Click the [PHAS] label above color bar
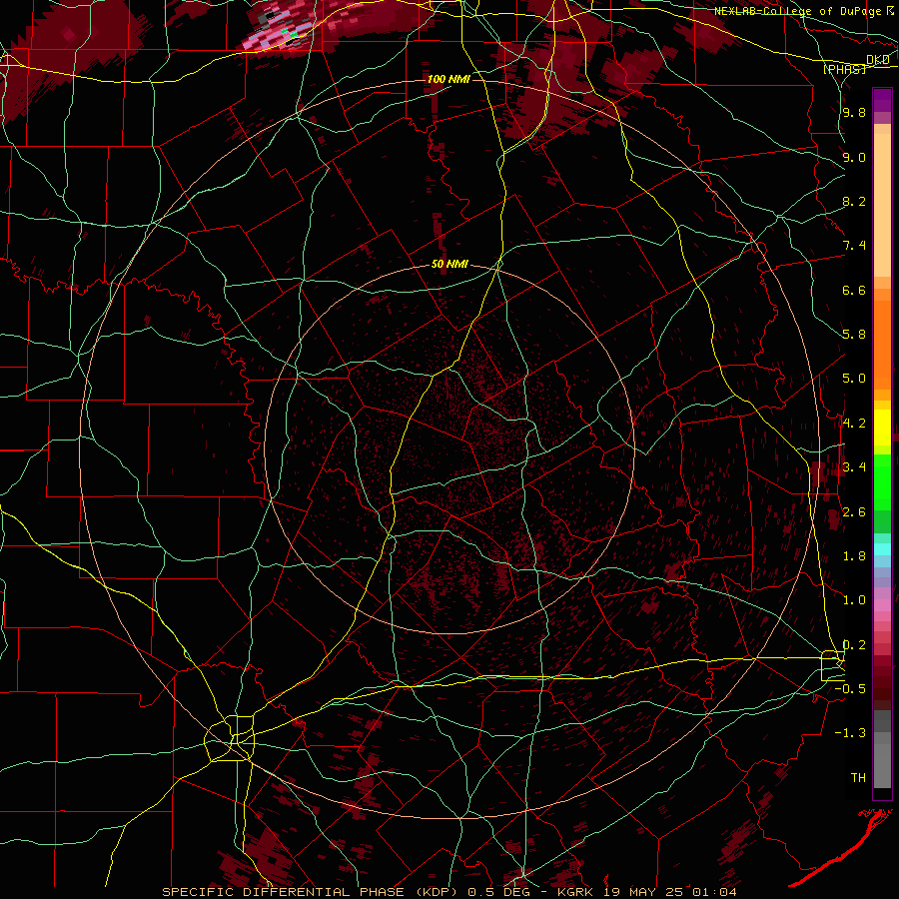The height and width of the screenshot is (899, 899). coord(844,69)
